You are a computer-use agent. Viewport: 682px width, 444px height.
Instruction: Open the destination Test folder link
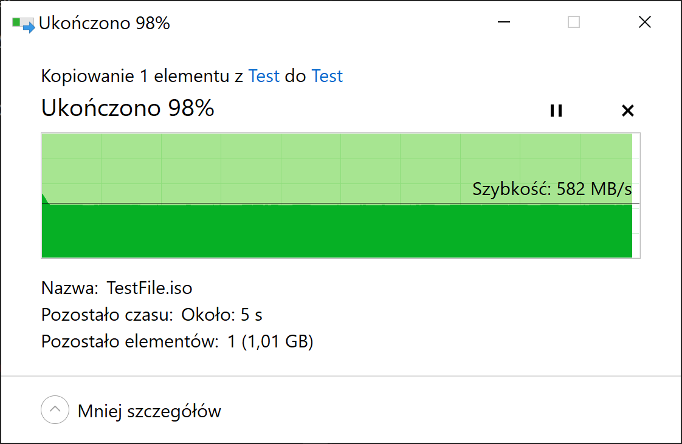click(327, 76)
